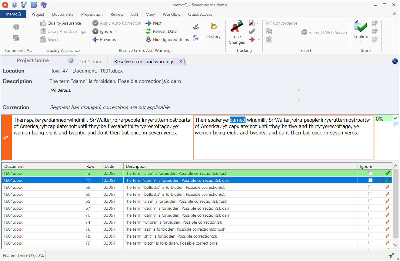
Task: Open the Workflow ribbon tab
Action: coord(172,14)
